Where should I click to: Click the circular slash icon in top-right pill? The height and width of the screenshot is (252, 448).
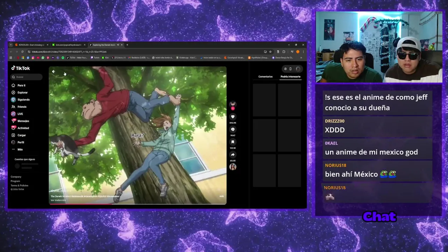point(285,69)
